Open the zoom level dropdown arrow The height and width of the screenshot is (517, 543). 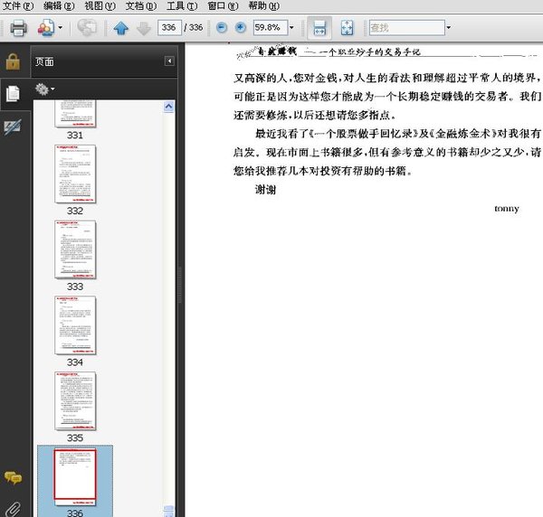pyautogui.click(x=291, y=28)
